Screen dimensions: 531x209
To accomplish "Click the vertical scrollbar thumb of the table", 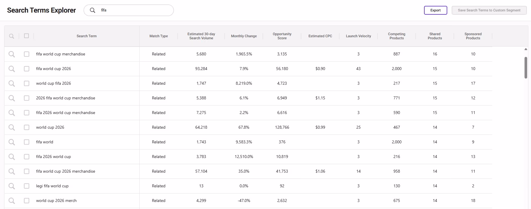I will pyautogui.click(x=526, y=67).
